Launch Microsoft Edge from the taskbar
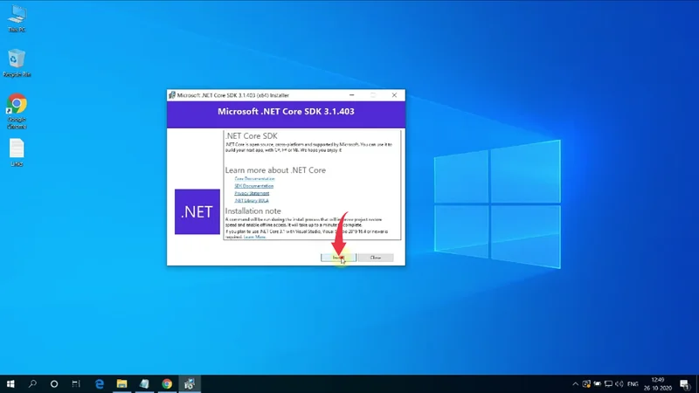The height and width of the screenshot is (393, 699). (x=100, y=383)
